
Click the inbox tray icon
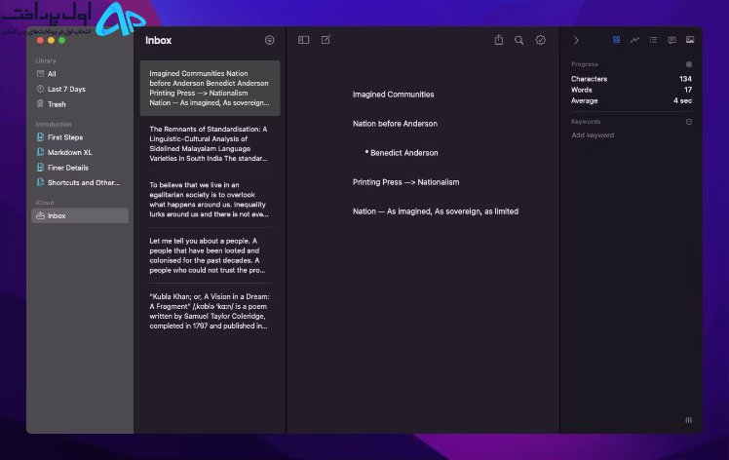pyautogui.click(x=41, y=215)
